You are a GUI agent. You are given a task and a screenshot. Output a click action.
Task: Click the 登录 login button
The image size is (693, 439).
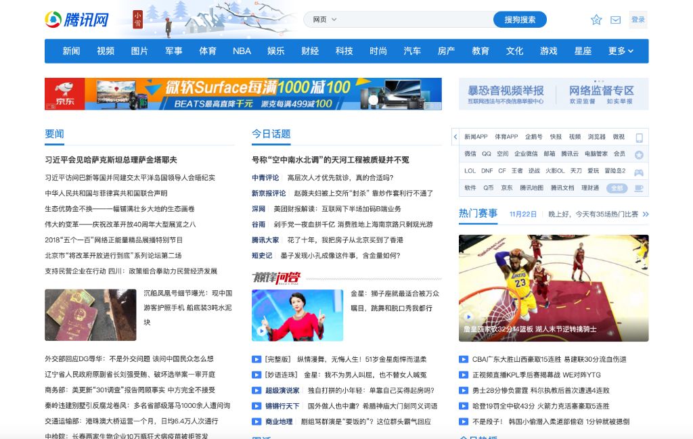click(638, 20)
